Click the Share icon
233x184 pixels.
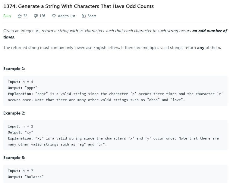click(x=84, y=16)
